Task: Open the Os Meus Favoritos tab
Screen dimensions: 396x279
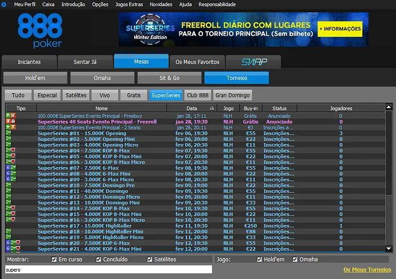Action: [197, 62]
